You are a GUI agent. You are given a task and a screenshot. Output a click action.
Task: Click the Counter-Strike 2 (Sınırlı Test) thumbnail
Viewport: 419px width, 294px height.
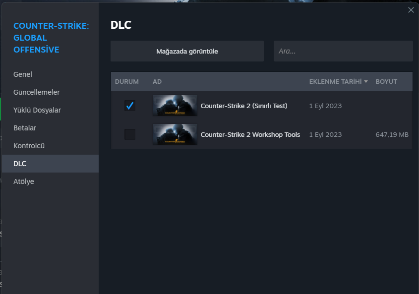click(x=175, y=106)
